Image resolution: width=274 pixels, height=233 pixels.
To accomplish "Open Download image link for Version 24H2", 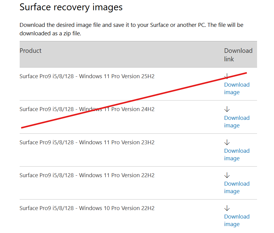I will (x=237, y=122).
